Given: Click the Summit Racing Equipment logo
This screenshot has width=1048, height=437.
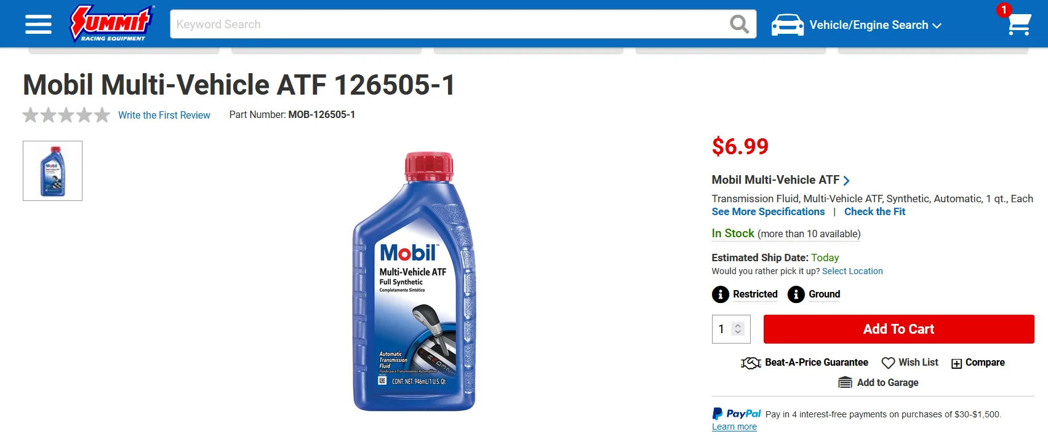Looking at the screenshot, I should (111, 23).
